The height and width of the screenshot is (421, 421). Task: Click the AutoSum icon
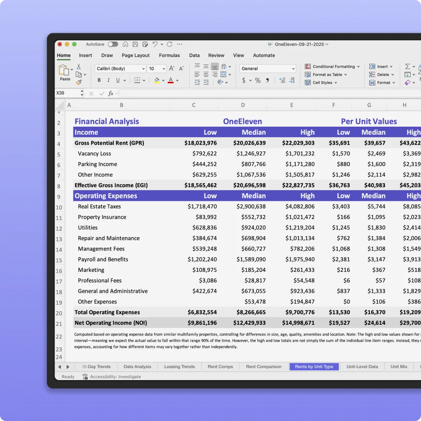pyautogui.click(x=408, y=66)
